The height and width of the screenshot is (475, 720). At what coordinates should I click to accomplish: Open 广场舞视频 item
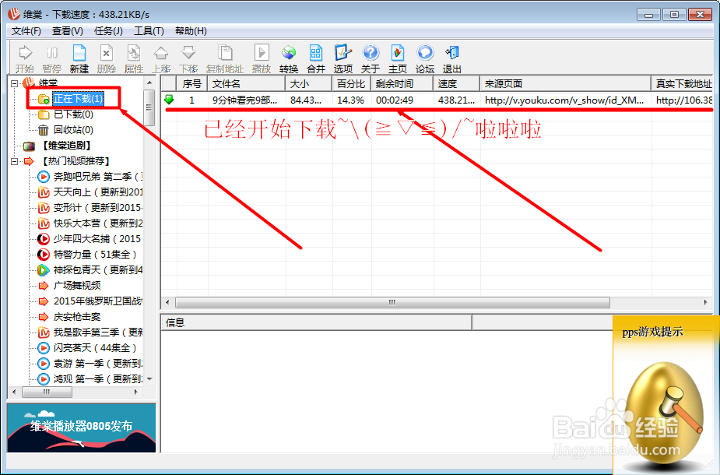77,286
